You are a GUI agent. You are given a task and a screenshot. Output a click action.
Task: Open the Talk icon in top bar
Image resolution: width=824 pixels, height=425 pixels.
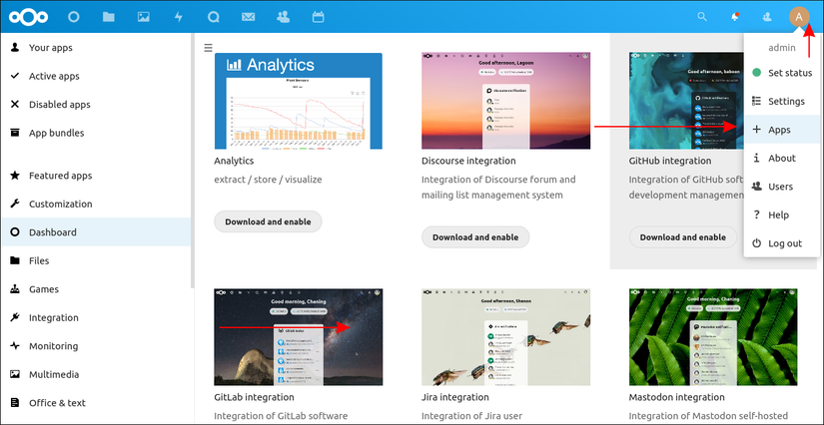tap(214, 17)
